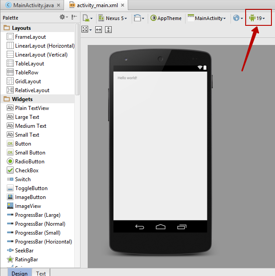275x276 pixels.
Task: Click the toggle layout width icon
Action: click(x=98, y=29)
